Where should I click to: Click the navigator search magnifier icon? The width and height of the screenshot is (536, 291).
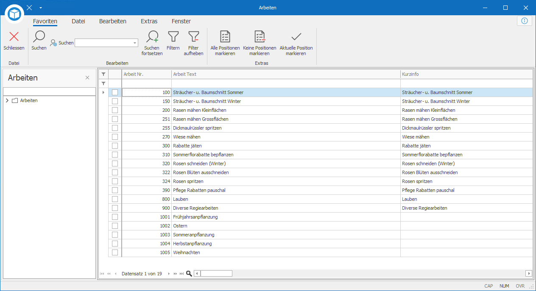click(x=189, y=274)
